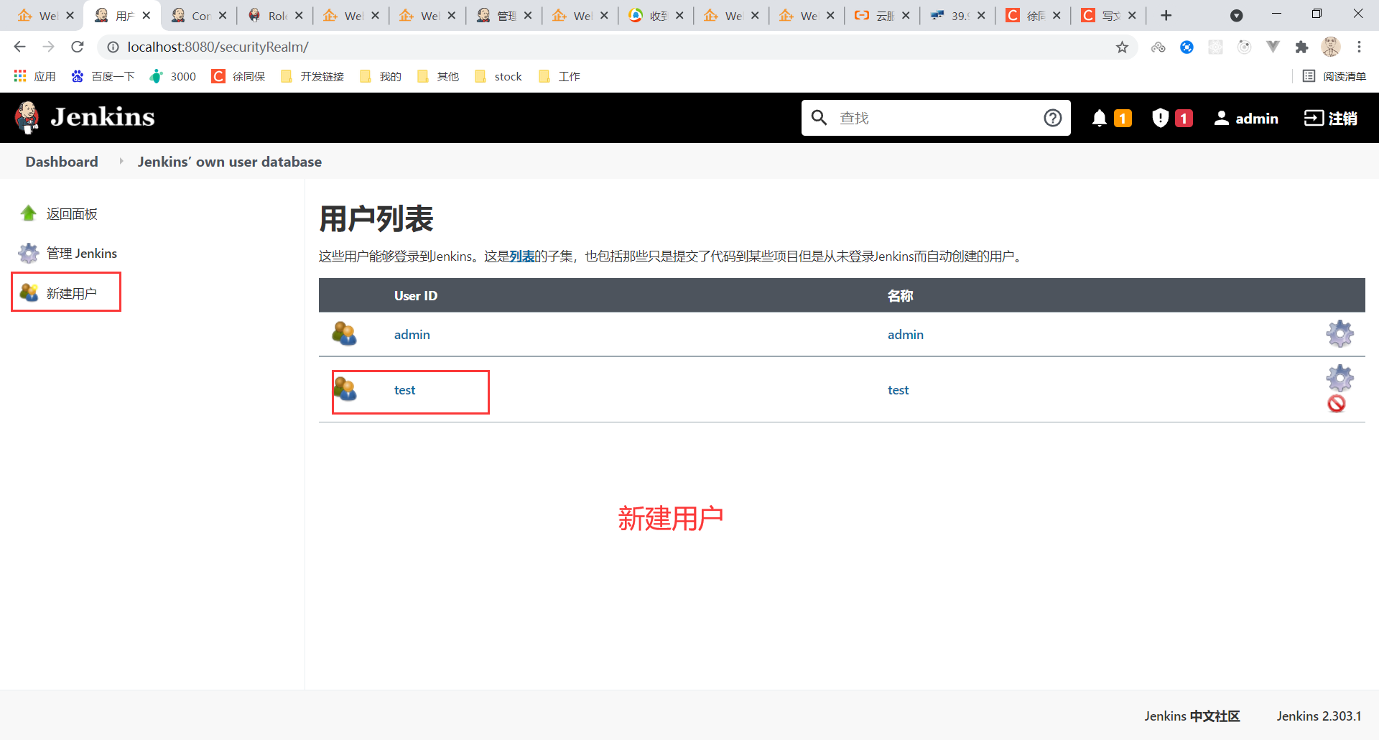
Task: Click the user avatar icon in test row
Action: point(345,389)
